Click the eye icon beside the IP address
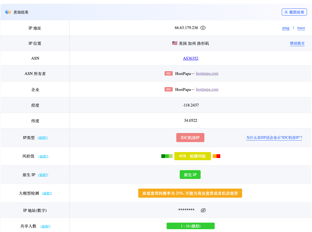 click(203, 28)
